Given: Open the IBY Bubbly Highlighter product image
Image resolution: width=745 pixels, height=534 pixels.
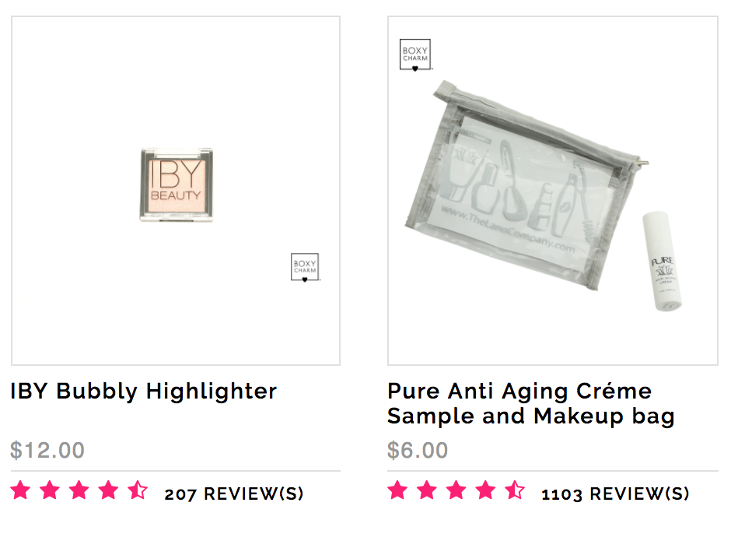Looking at the screenshot, I should pos(176,191).
